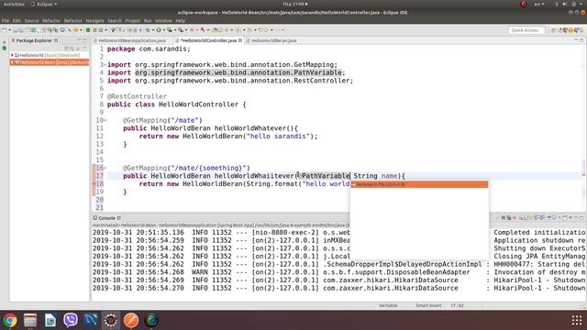The height and width of the screenshot is (330, 587).
Task: Open LibreOffice Writer from taskbar
Action: tap(50, 320)
